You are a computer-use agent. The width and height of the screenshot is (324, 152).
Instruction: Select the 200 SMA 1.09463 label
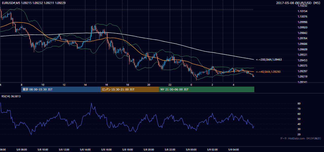tap(269, 60)
